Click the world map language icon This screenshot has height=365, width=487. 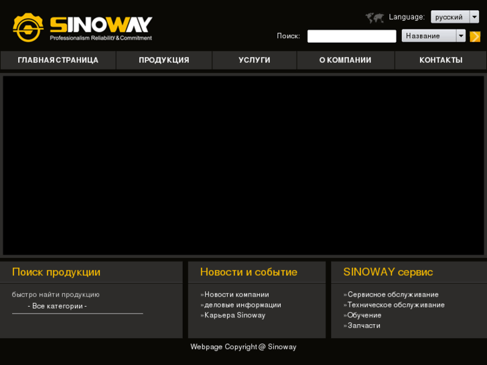tap(374, 17)
